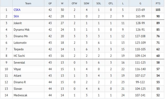Click the L column header
The width and height of the screenshot is (165, 99).
123,3
